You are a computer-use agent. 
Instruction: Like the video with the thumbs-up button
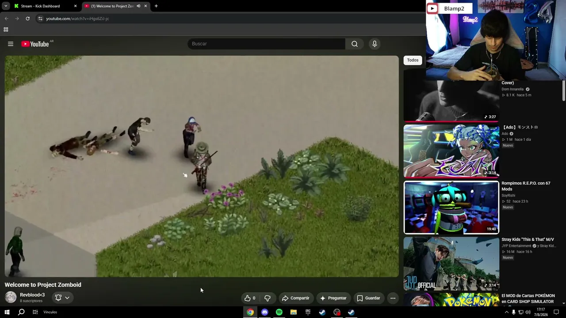[250, 298]
